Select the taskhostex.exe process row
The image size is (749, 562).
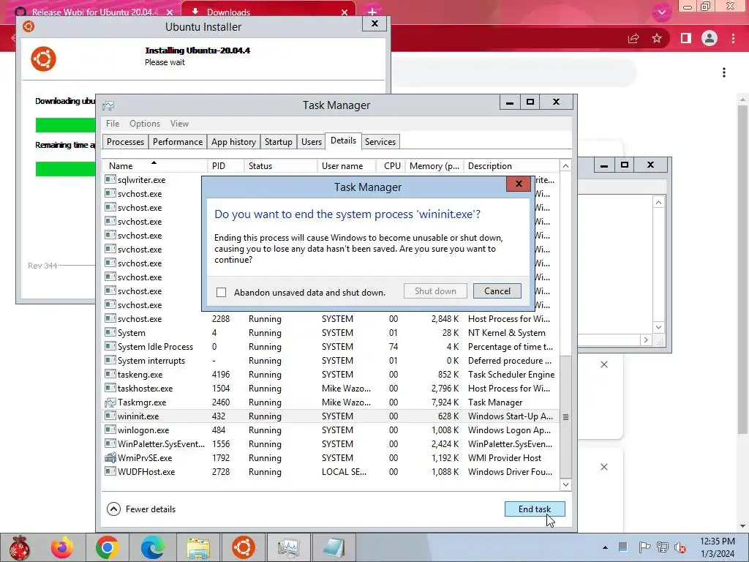pos(330,388)
